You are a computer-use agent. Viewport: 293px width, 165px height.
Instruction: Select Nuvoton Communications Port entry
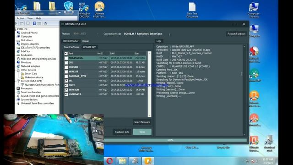42,85
